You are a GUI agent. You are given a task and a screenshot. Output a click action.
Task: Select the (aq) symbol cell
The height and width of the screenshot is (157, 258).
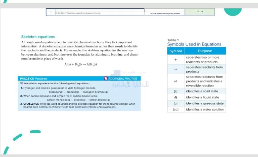176,110
